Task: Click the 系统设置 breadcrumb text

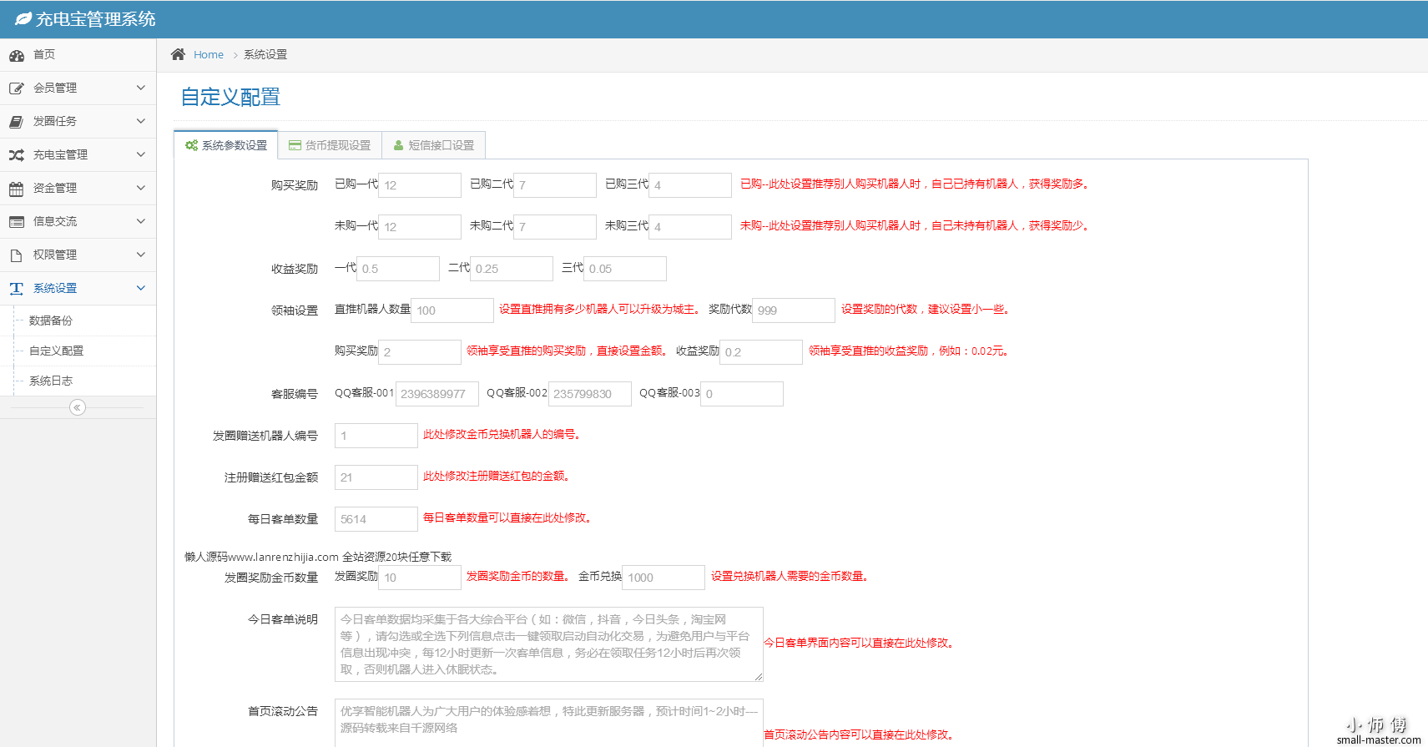Action: tap(265, 55)
